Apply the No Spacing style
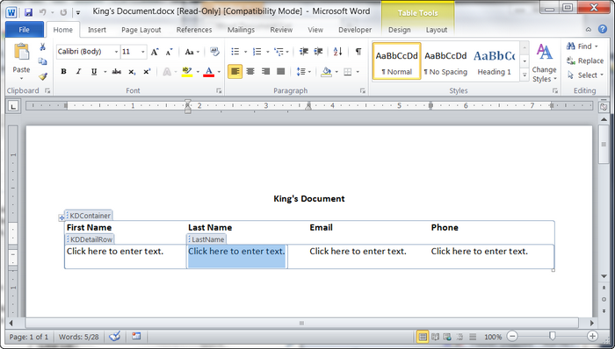 [x=445, y=61]
